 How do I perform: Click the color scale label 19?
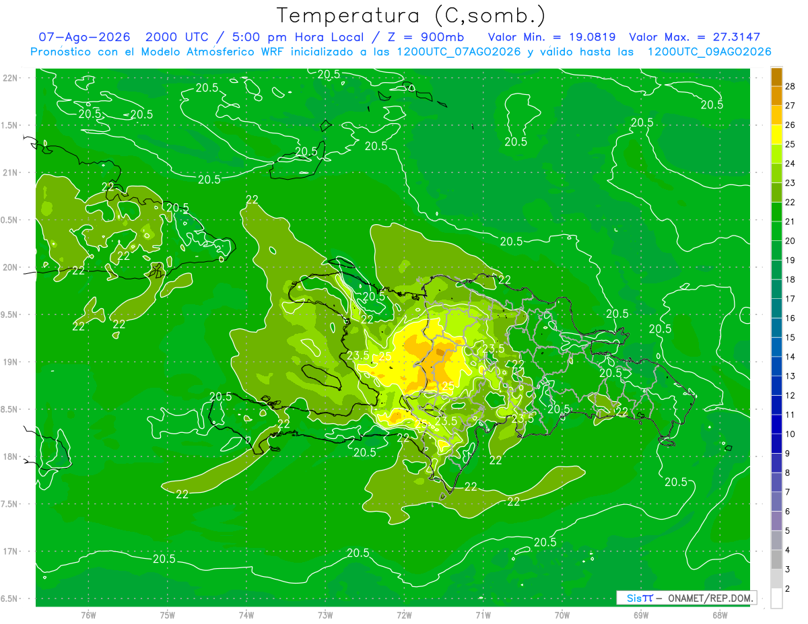[790, 260]
